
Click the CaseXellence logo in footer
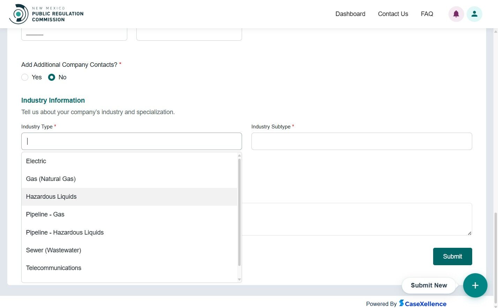pyautogui.click(x=423, y=303)
